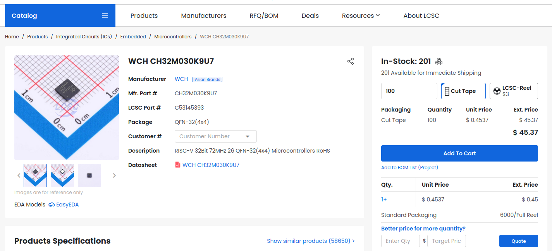The image size is (552, 251).
Task: Click the PDF datasheet icon
Action: [178, 165]
